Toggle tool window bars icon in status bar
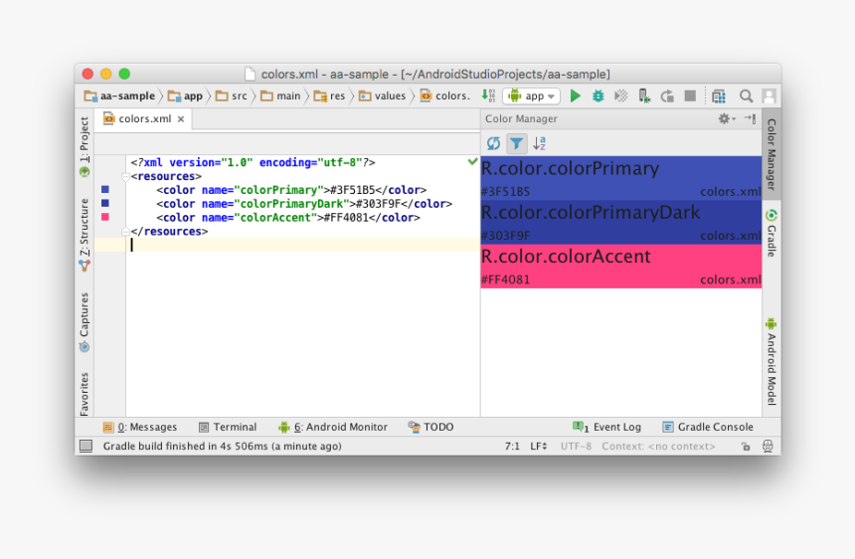The height and width of the screenshot is (559, 855). coord(86,447)
